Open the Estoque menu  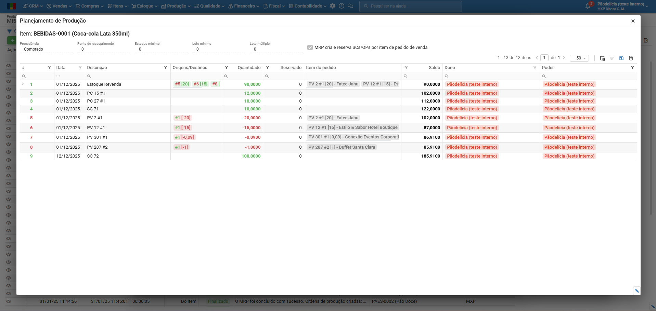pyautogui.click(x=145, y=6)
